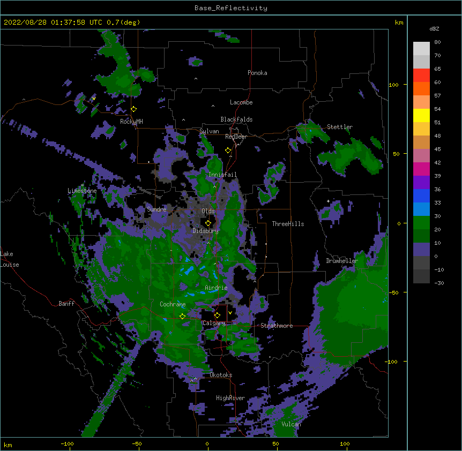Click the yellow marker near RockyMH

(x=133, y=109)
